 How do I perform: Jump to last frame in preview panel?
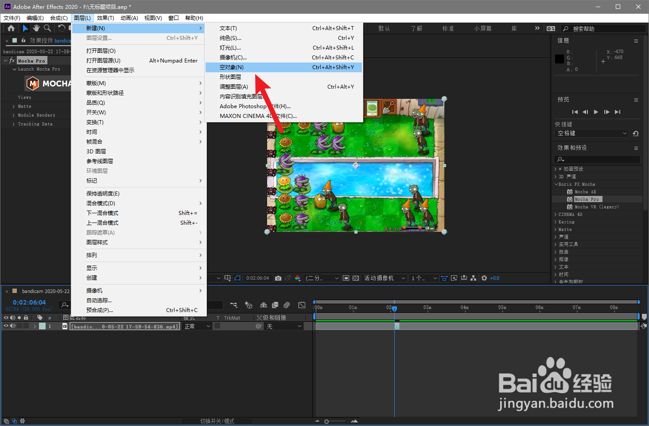pyautogui.click(x=618, y=112)
